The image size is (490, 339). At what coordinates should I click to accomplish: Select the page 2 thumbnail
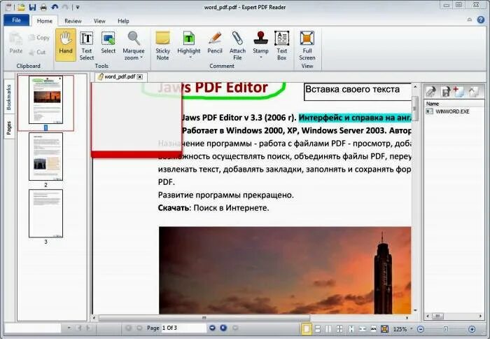[x=45, y=156]
